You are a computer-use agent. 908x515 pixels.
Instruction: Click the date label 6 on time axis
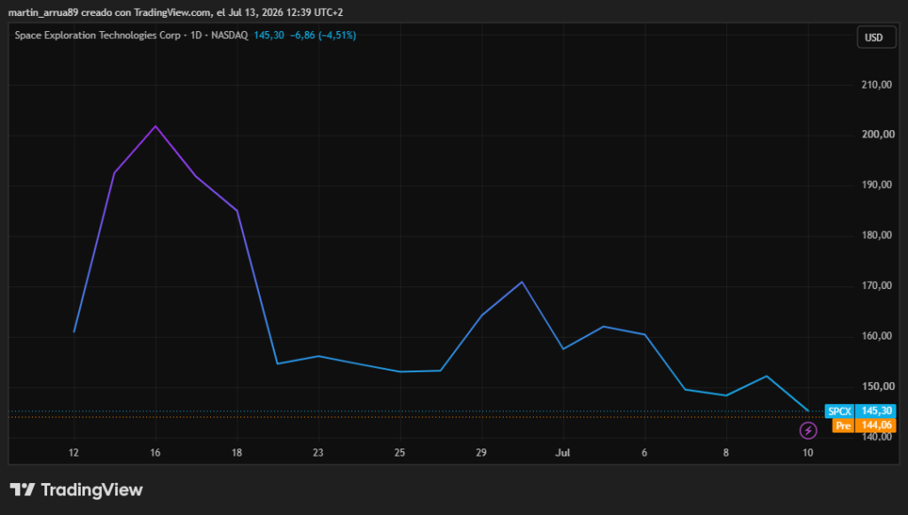point(645,452)
